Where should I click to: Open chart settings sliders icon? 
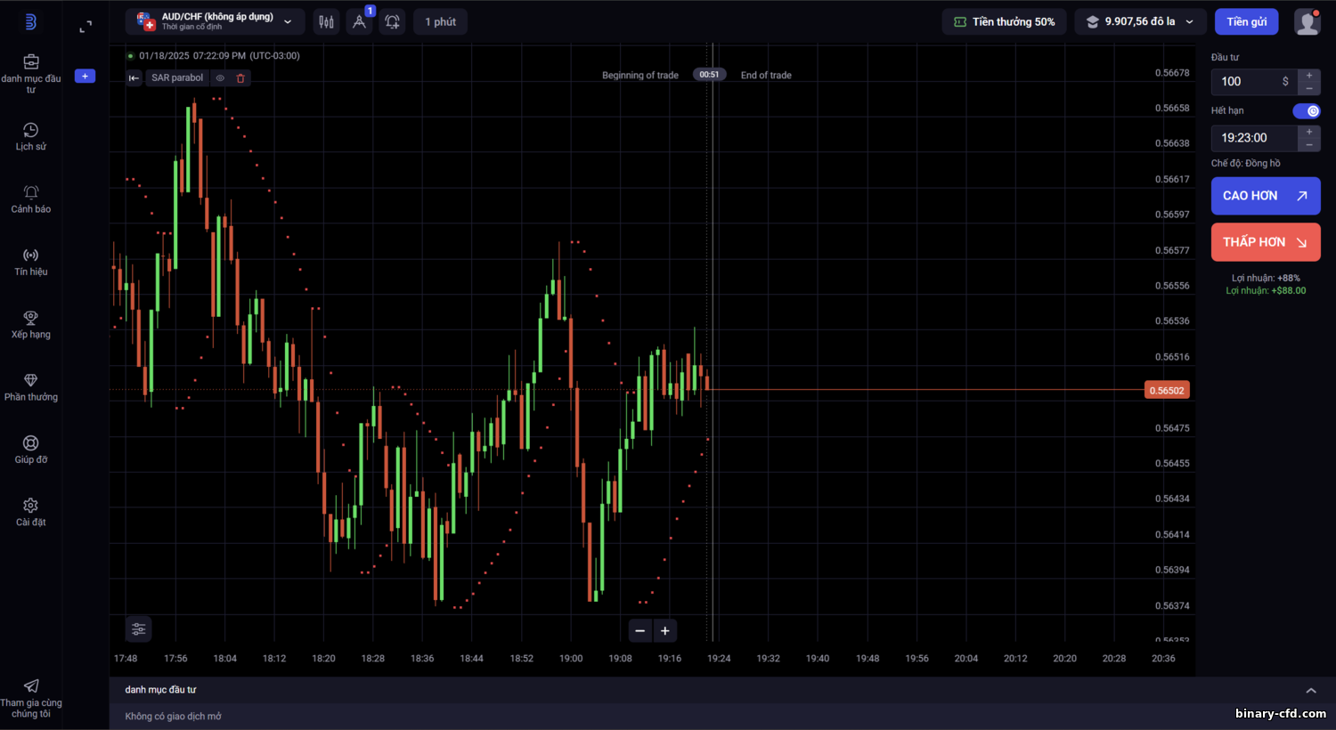(138, 629)
